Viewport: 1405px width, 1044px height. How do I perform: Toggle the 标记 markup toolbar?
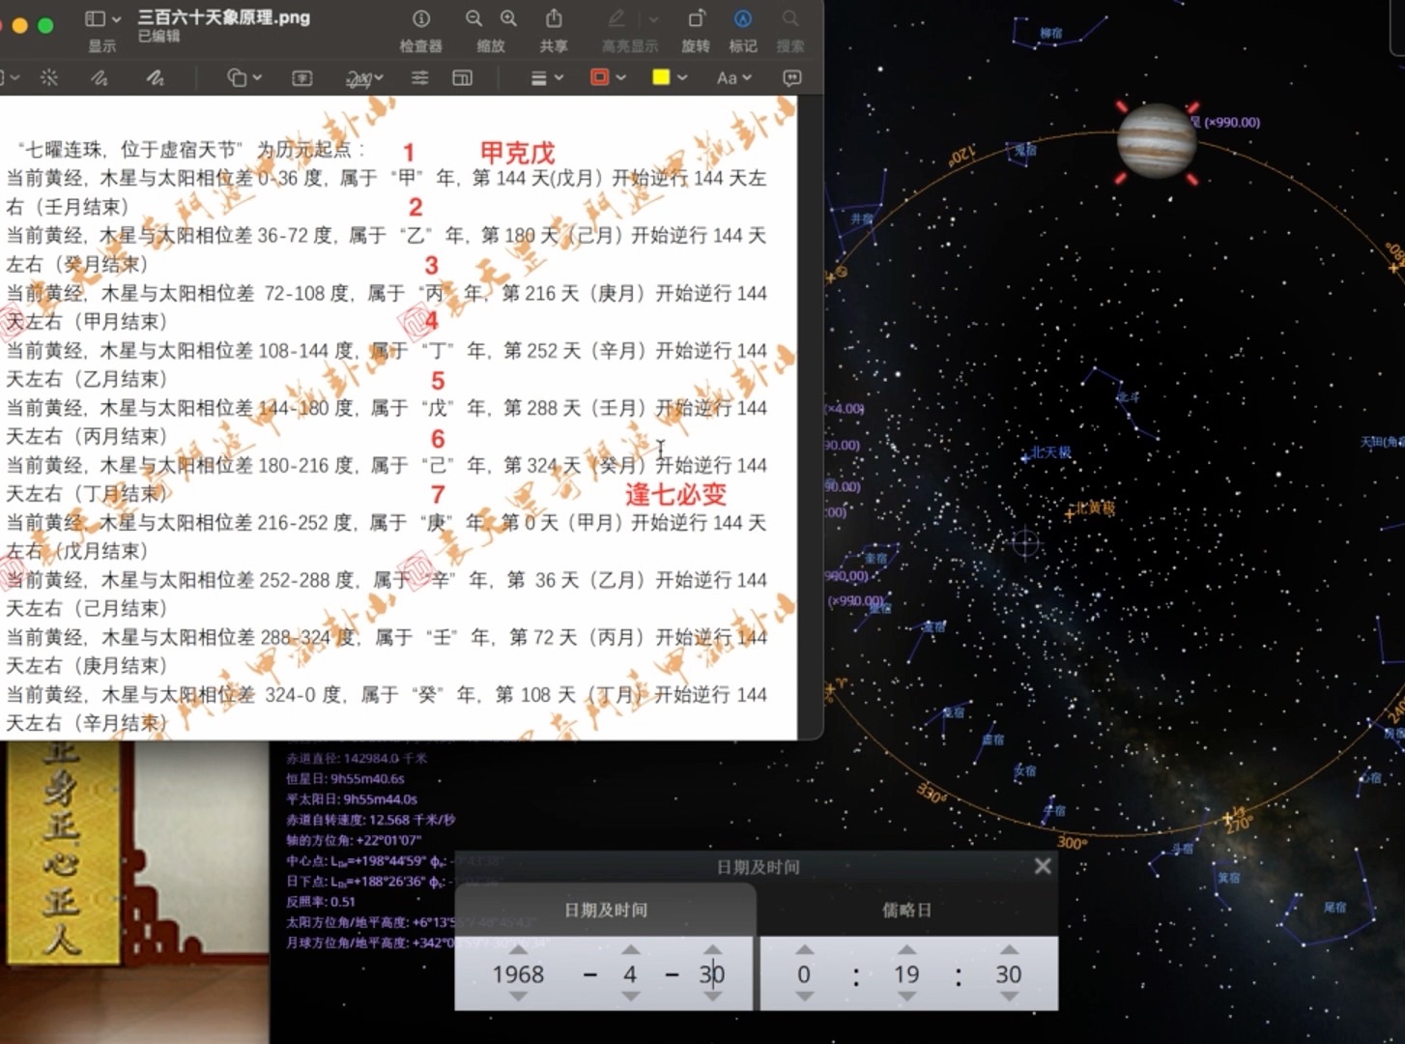[x=742, y=19]
